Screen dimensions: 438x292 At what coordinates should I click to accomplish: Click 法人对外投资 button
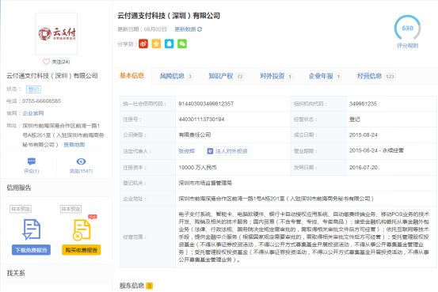click(x=227, y=151)
